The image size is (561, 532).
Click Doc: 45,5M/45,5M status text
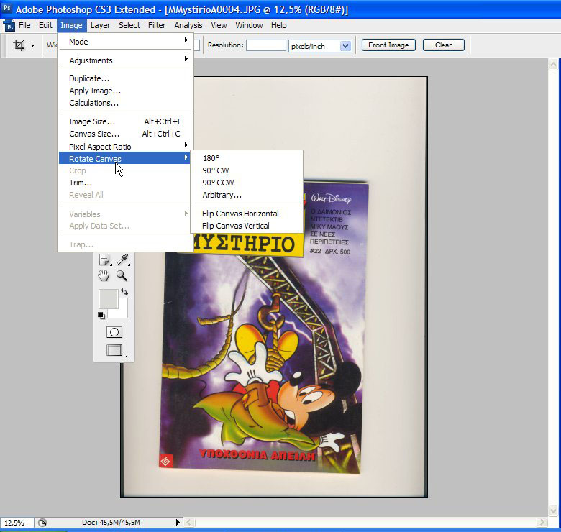(111, 523)
